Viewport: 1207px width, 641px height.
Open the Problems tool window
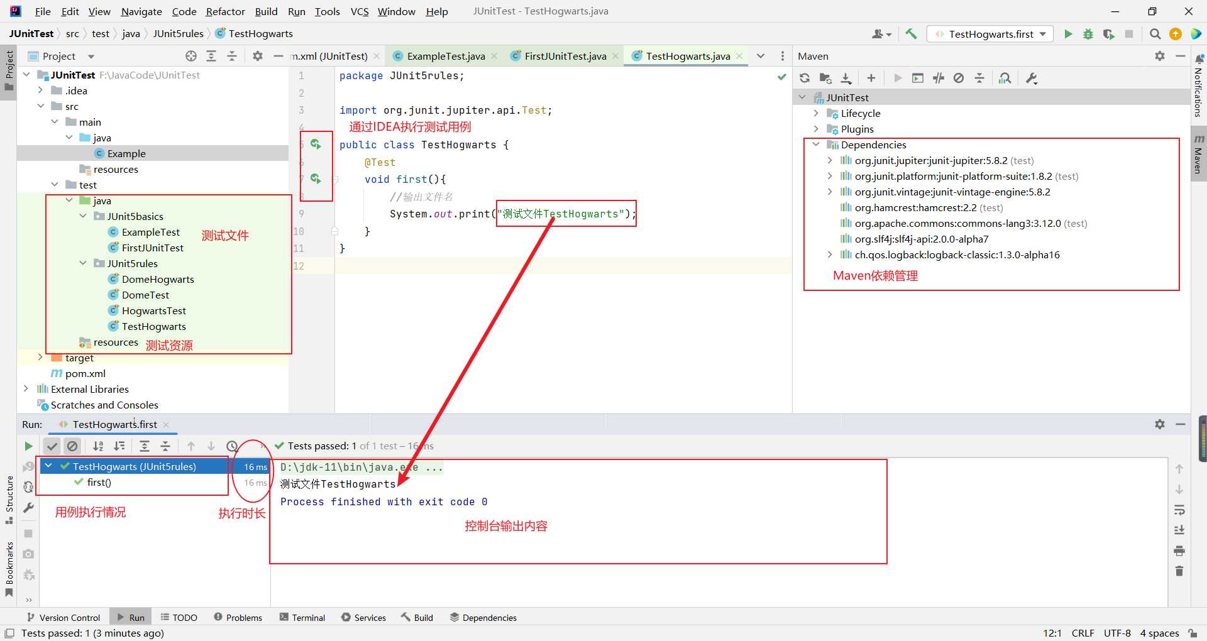pos(238,618)
